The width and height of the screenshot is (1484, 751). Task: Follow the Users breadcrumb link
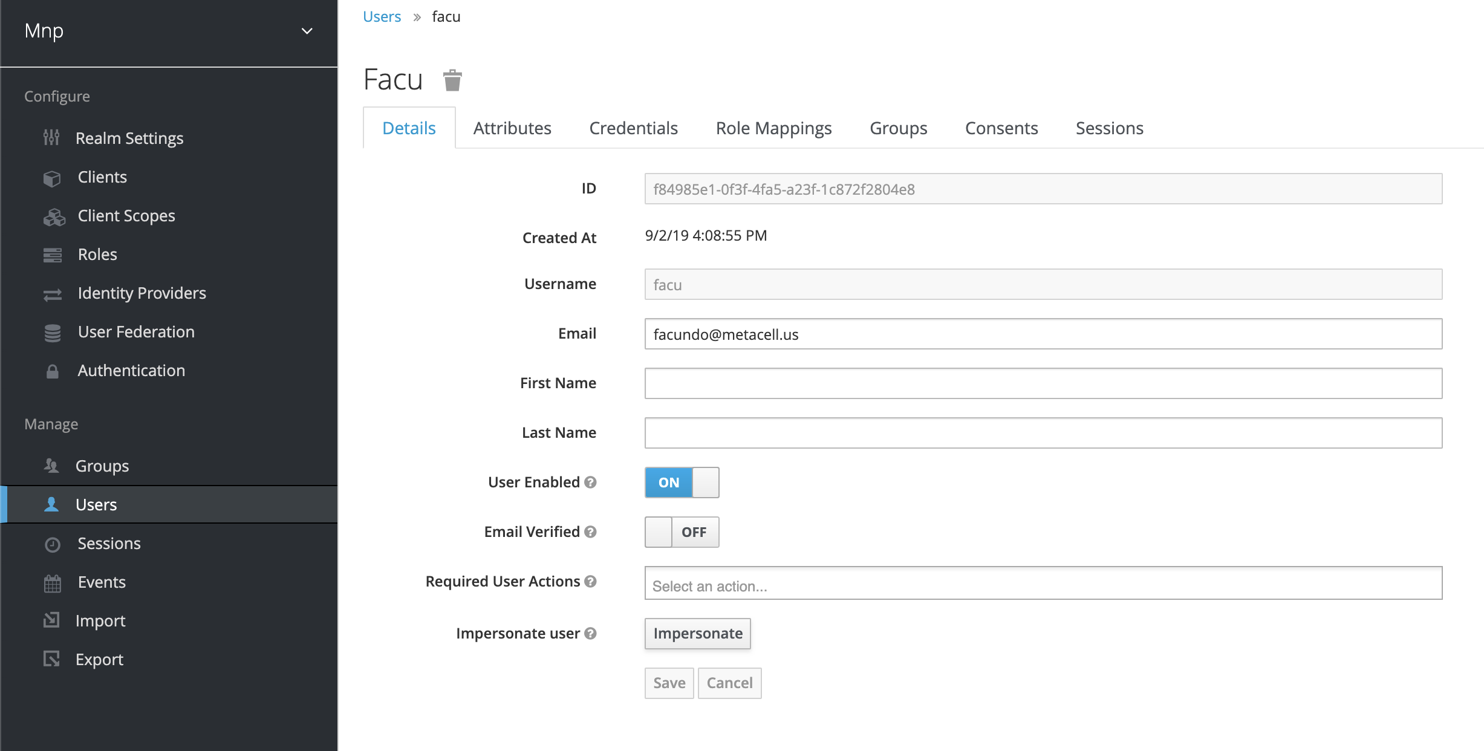point(382,16)
